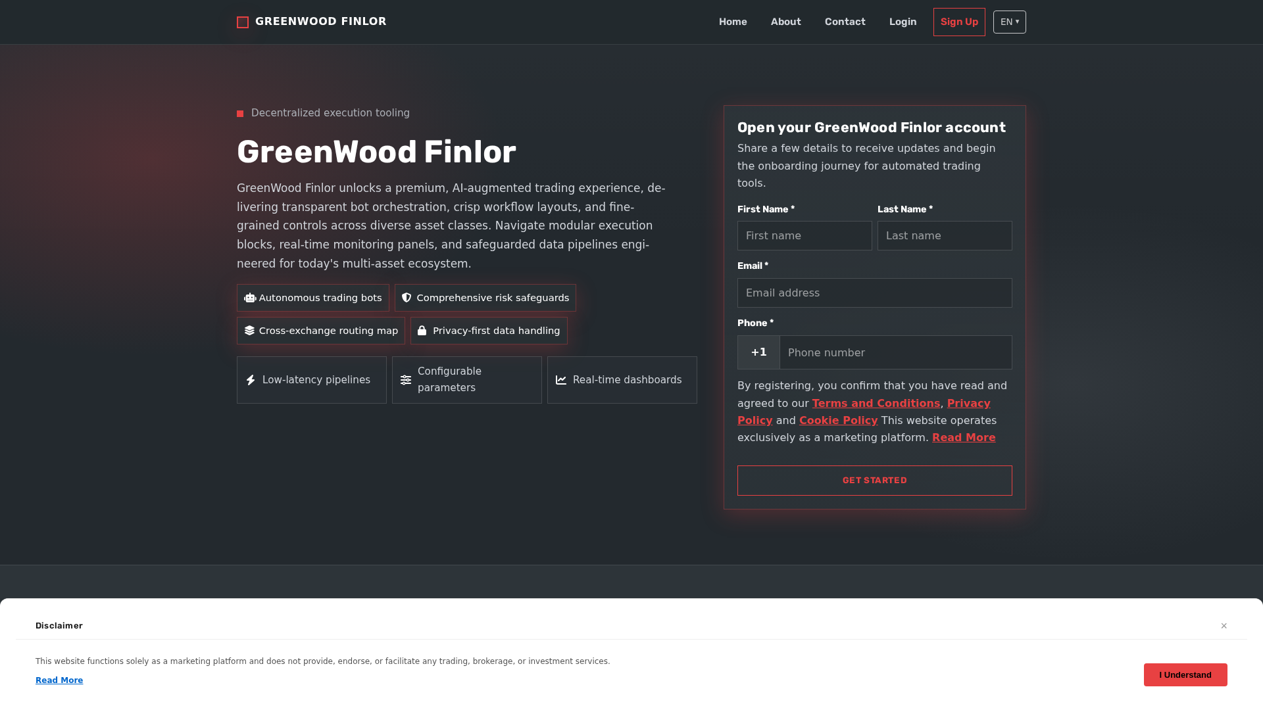Open the Login page
1263x710 pixels.
click(x=903, y=22)
